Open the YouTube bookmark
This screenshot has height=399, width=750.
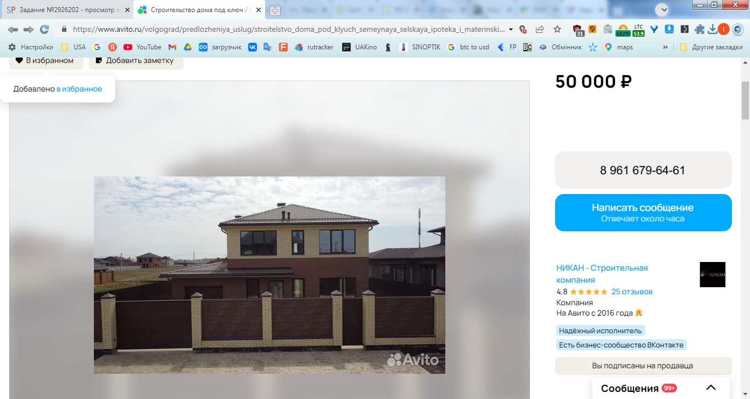142,47
